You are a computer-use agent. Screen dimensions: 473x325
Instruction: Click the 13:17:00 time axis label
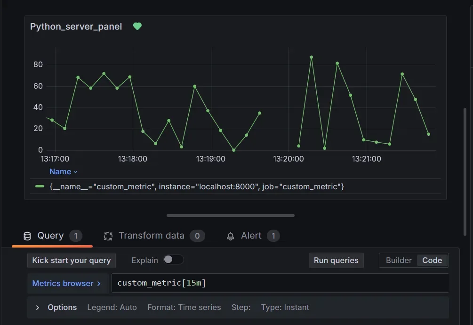click(55, 159)
